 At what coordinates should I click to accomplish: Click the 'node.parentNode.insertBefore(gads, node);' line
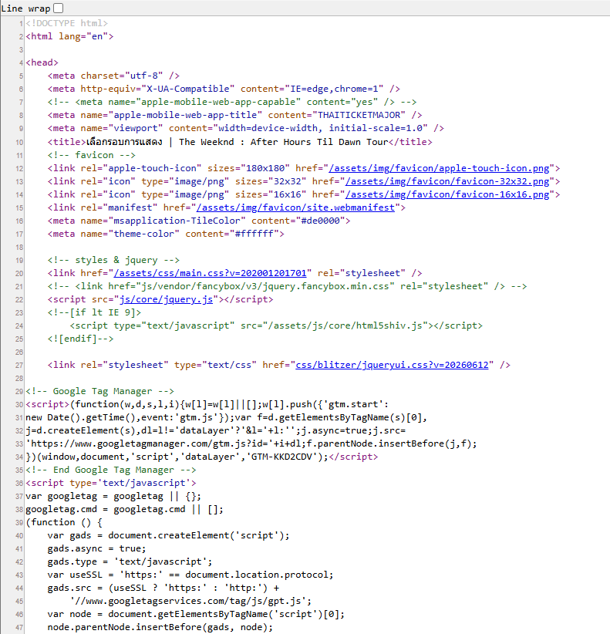[160, 627]
